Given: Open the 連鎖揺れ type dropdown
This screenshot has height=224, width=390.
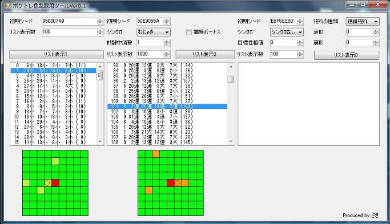Looking at the screenshot, I should [x=363, y=21].
